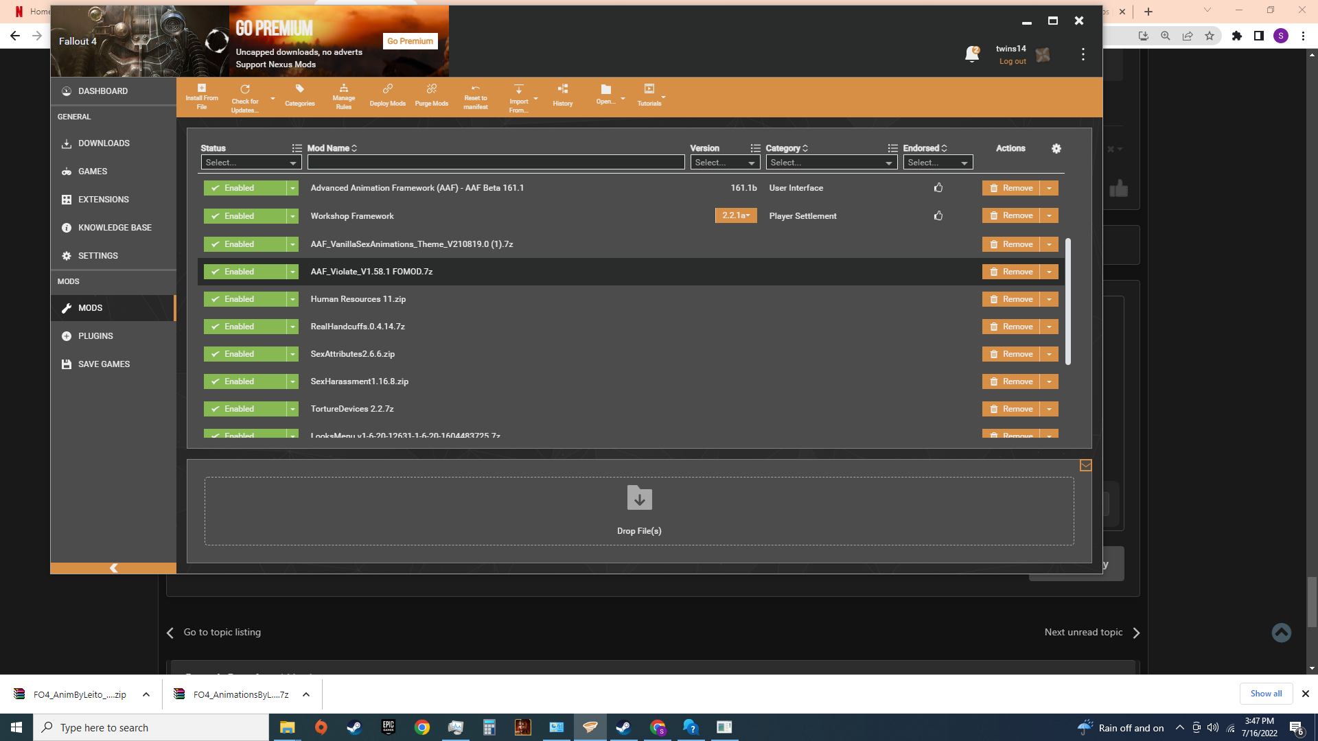Toggle Enabled for TortureDevices 2.2.7z
Viewport: 1318px width, 741px height.
click(245, 409)
